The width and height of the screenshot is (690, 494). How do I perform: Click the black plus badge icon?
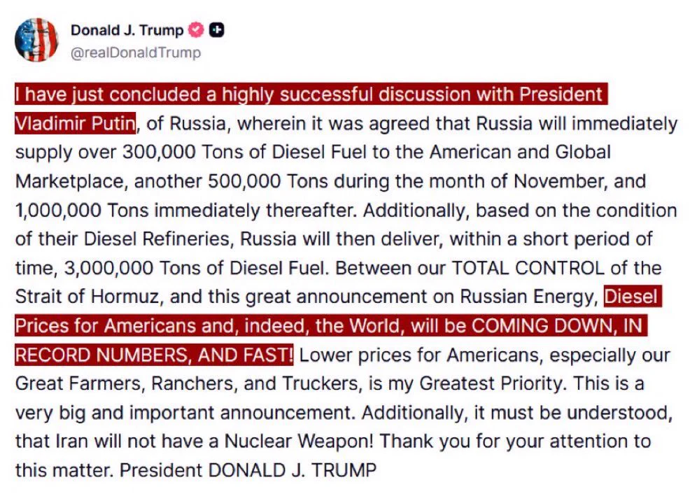coord(216,30)
